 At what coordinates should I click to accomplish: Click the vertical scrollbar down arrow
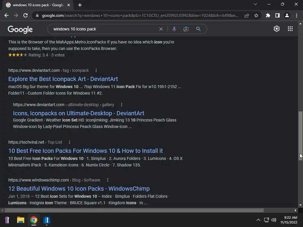coord(300,205)
